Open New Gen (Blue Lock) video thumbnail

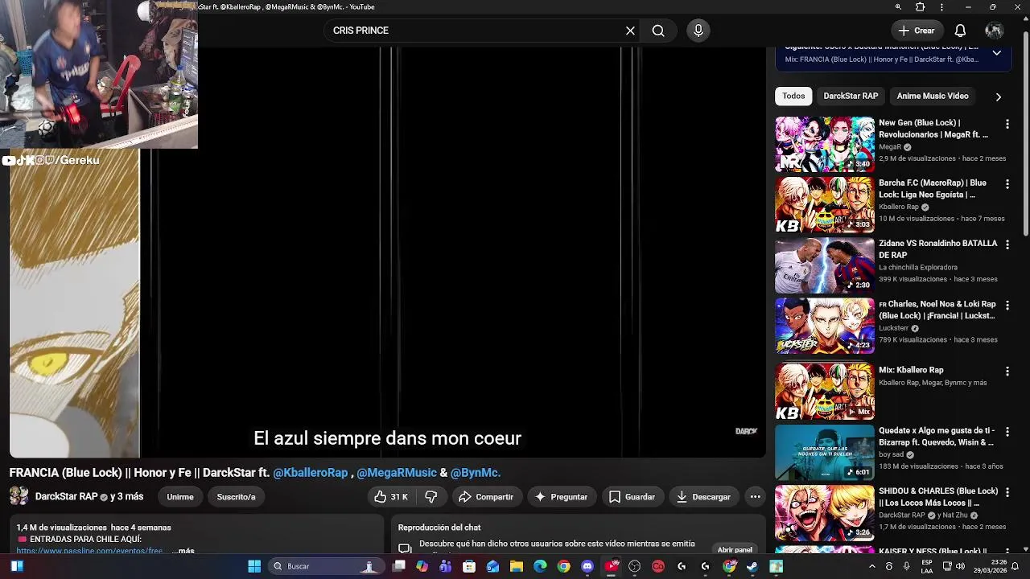[x=825, y=144]
